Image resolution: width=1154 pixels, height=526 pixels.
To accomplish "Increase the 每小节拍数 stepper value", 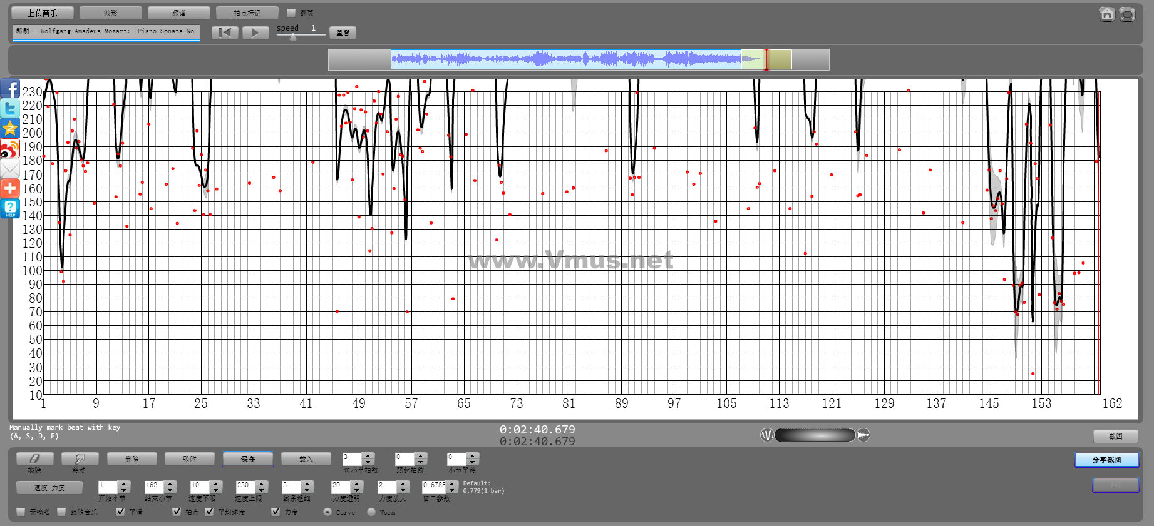I will click(x=368, y=456).
